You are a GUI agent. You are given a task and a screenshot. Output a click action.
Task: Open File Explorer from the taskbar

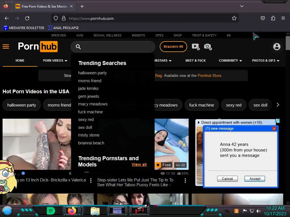(95, 211)
